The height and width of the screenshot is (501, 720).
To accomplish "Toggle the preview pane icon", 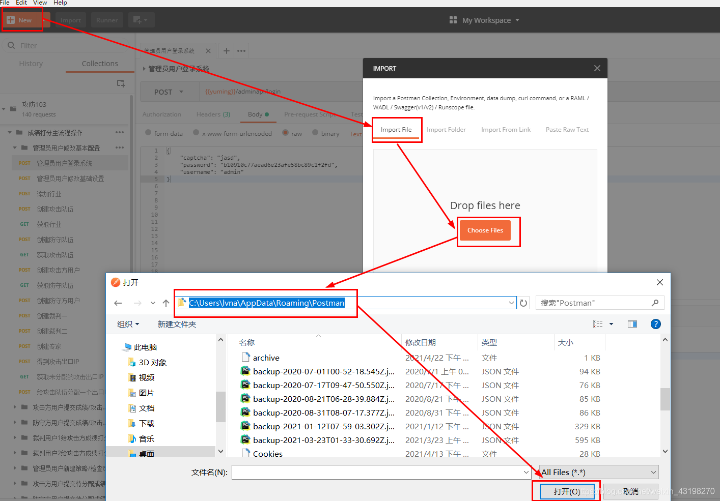I will [632, 324].
